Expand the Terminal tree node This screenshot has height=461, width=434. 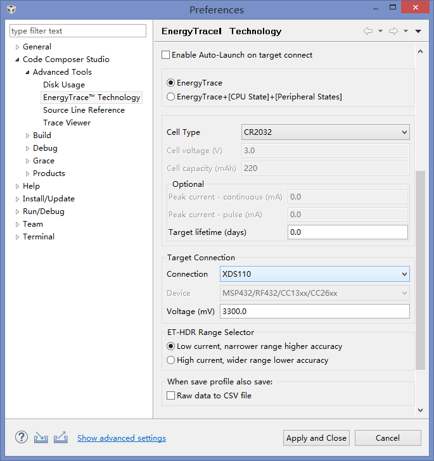tap(17, 237)
